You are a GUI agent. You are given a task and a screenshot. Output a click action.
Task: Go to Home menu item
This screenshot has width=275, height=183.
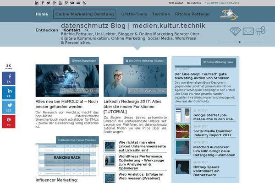42,14
